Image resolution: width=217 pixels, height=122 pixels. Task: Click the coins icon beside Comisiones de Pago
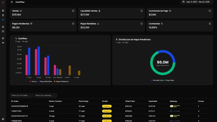pyautogui.click(x=170, y=11)
